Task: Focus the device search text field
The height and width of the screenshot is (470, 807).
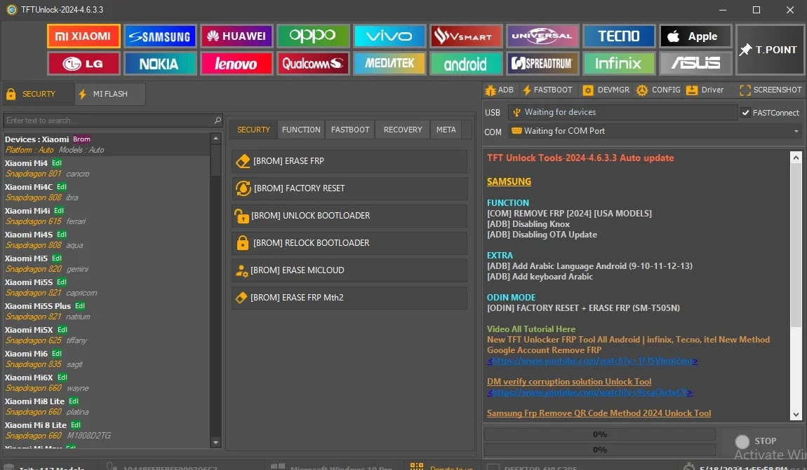Action: [108, 120]
